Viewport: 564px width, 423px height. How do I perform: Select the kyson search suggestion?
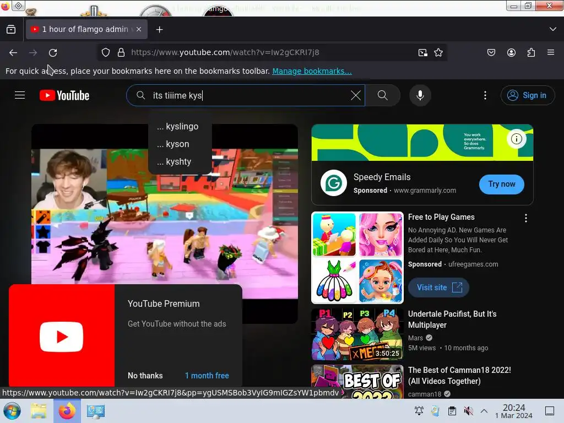pyautogui.click(x=180, y=144)
